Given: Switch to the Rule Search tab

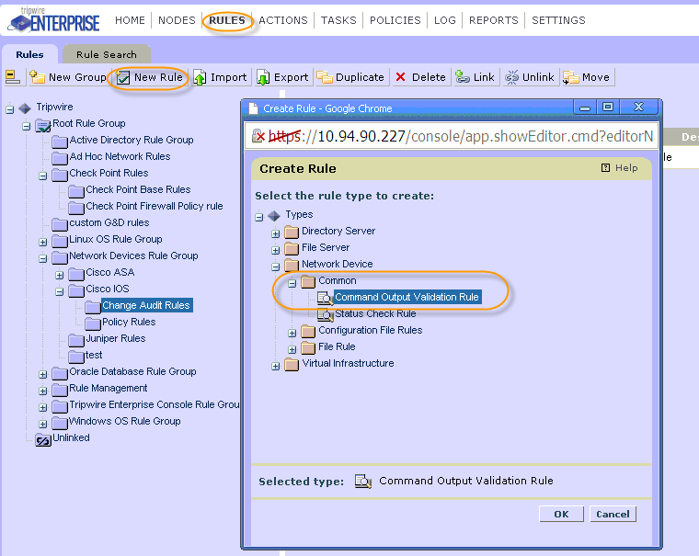Looking at the screenshot, I should (x=106, y=55).
